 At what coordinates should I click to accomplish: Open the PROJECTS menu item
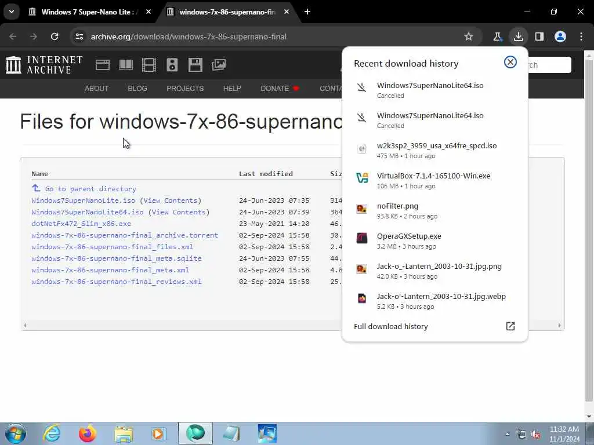(185, 89)
